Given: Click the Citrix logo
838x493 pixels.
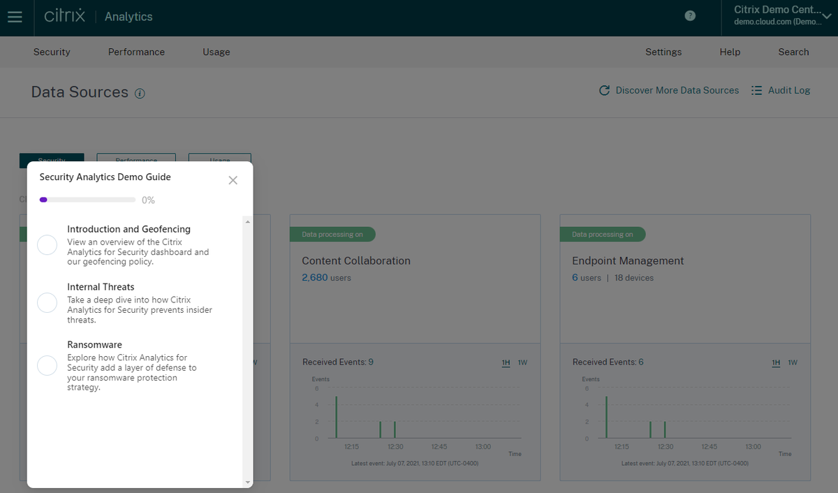Looking at the screenshot, I should 64,16.
